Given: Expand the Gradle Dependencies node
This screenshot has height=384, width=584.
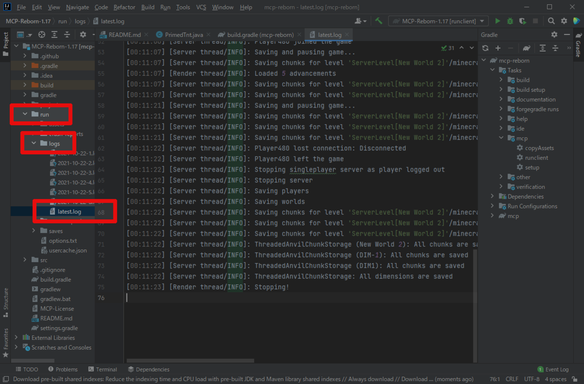Looking at the screenshot, I should click(493, 197).
